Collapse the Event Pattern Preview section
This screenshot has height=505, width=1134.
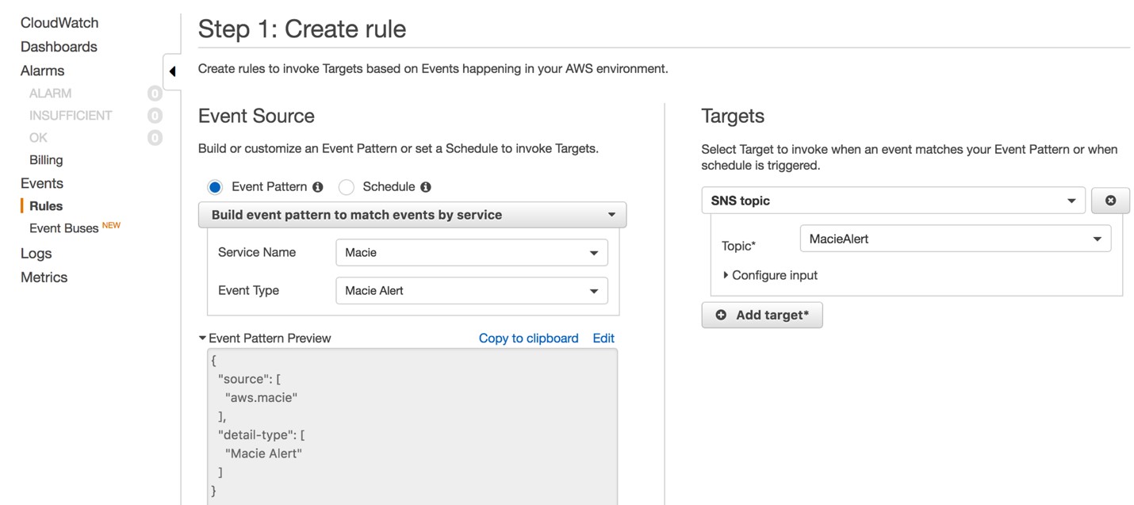coord(265,338)
